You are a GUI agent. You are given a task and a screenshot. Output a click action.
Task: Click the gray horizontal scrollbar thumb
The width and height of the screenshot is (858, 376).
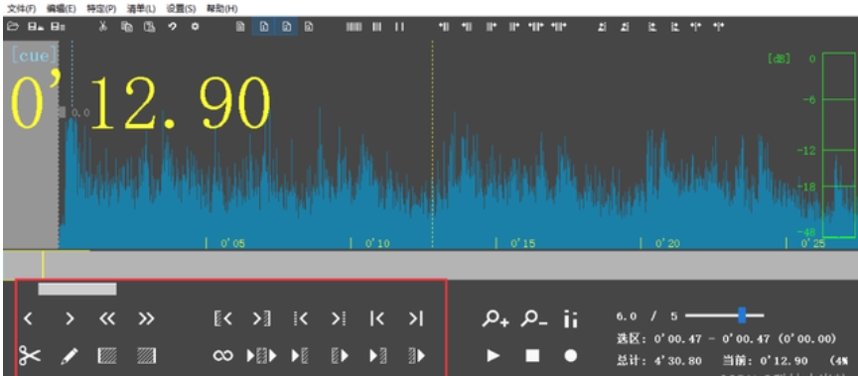pos(77,289)
